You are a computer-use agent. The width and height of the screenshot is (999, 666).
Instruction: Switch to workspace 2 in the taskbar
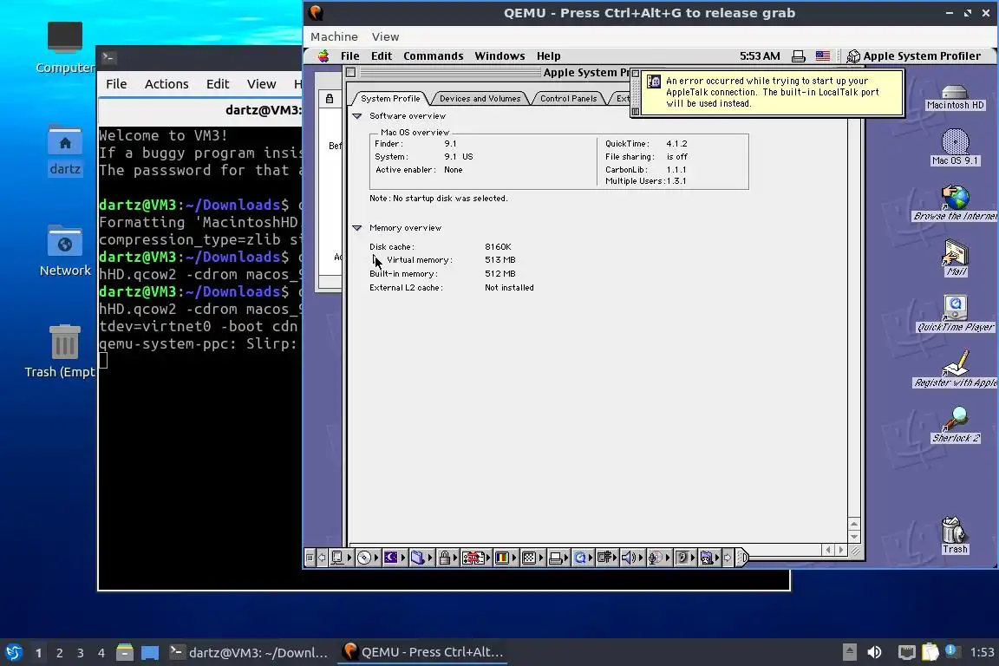tap(59, 653)
